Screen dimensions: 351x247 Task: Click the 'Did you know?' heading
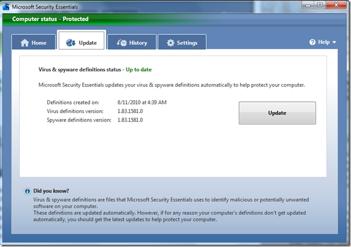(51, 191)
